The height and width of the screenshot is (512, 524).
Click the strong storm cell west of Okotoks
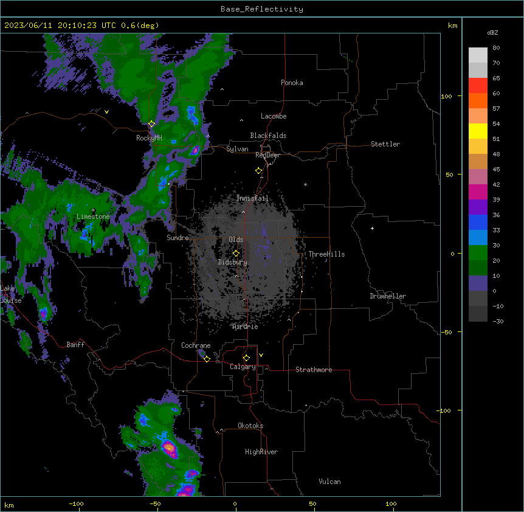click(170, 449)
